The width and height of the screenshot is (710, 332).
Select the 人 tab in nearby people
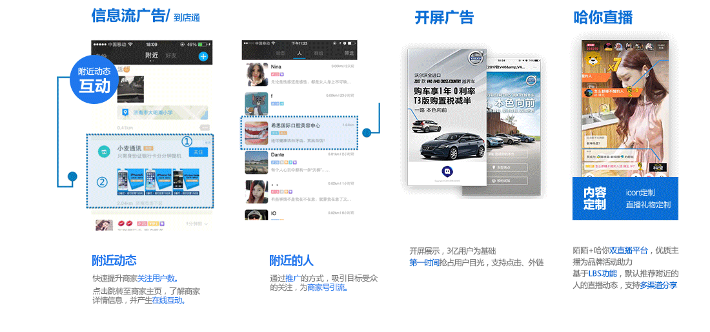tap(299, 53)
